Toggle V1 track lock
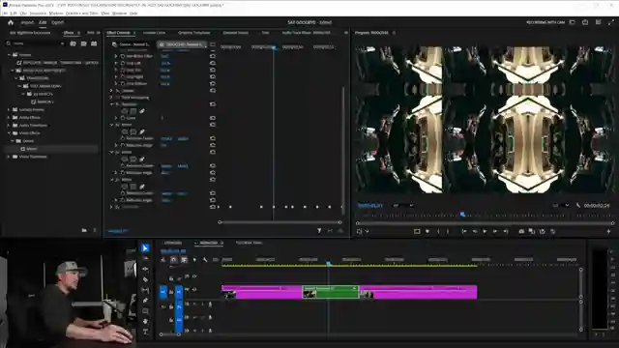This screenshot has width=619, height=348. pyautogui.click(x=171, y=292)
